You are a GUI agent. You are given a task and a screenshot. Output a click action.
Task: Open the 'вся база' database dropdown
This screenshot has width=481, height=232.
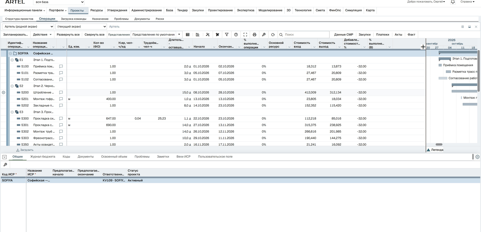(59, 2)
